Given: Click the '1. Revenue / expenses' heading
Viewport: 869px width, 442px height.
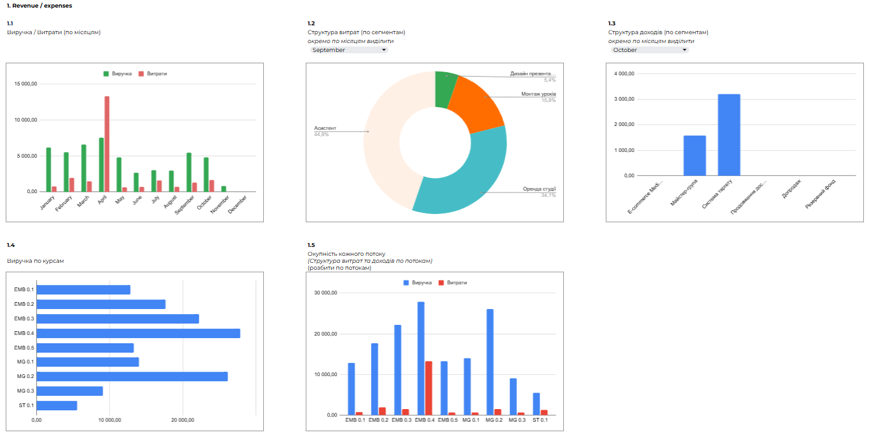Looking at the screenshot, I should pyautogui.click(x=39, y=6).
